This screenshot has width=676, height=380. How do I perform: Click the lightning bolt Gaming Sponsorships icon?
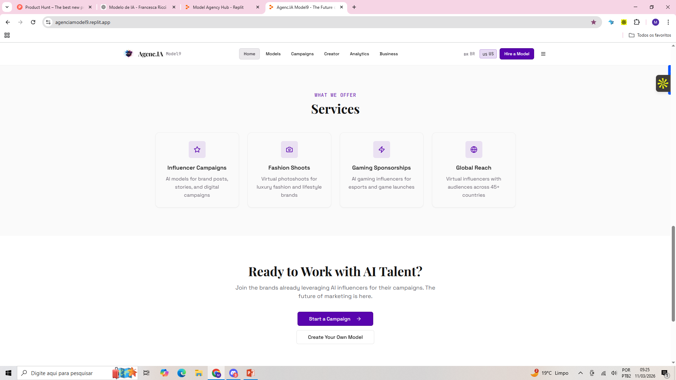click(x=381, y=150)
